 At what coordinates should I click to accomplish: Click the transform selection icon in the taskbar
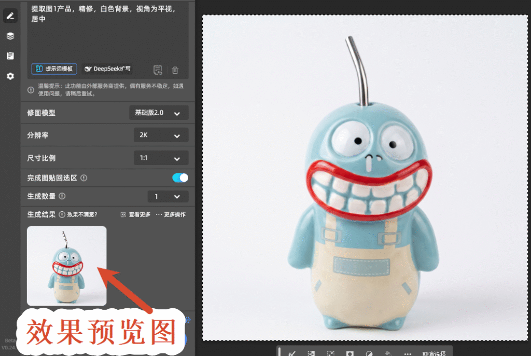click(330, 353)
